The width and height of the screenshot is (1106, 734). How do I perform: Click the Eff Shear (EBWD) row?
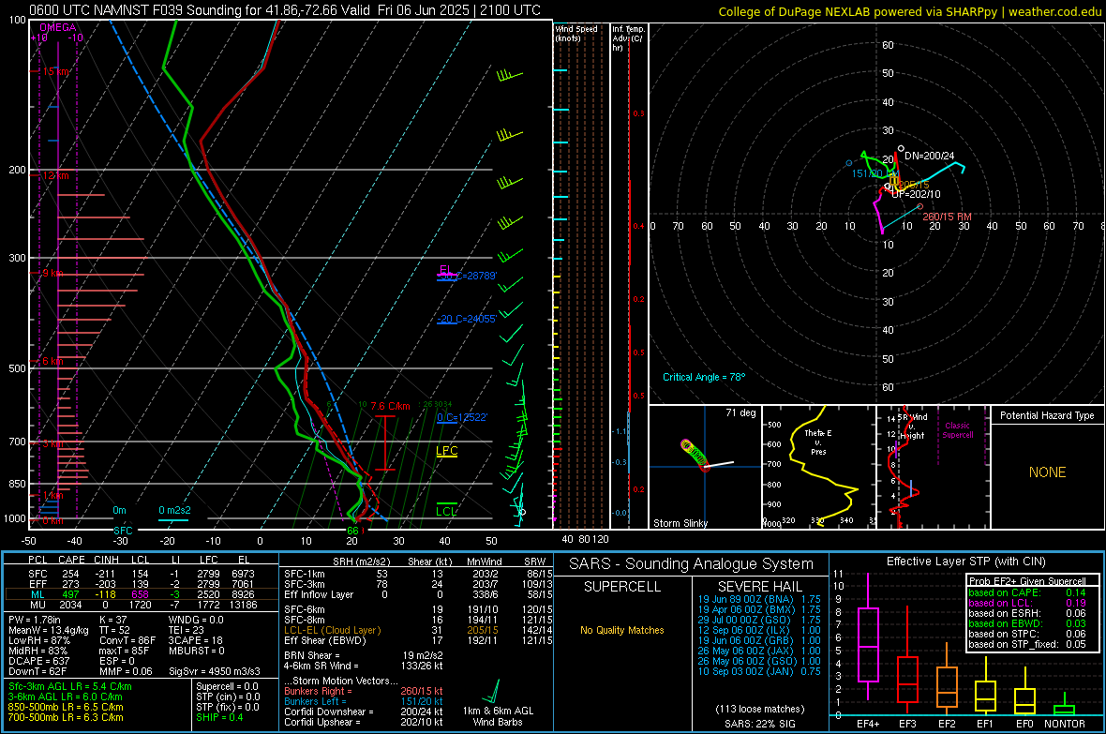pos(418,640)
